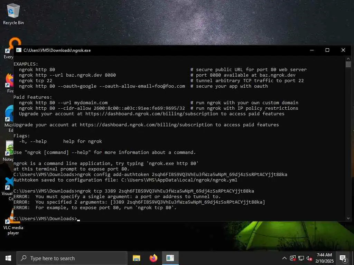The height and width of the screenshot is (265, 354).
Task: Launch Firefox from the taskbar
Action: click(x=153, y=258)
